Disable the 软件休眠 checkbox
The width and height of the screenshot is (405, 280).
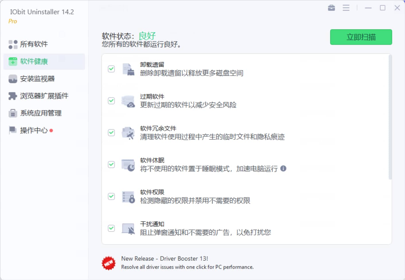point(111,165)
